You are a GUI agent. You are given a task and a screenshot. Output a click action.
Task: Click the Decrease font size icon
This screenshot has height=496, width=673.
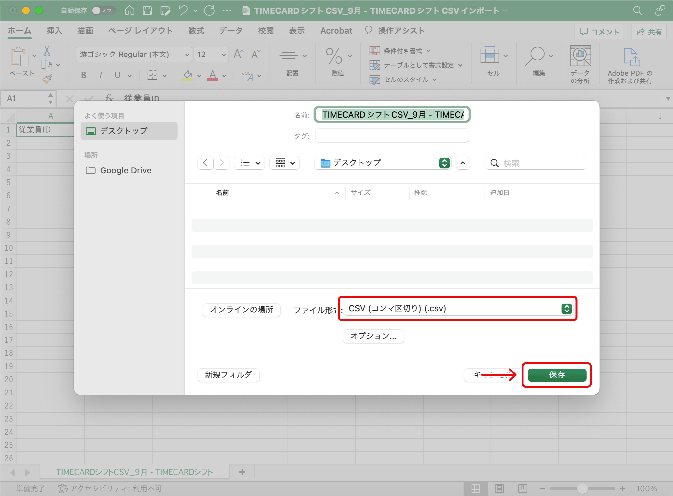(x=256, y=54)
